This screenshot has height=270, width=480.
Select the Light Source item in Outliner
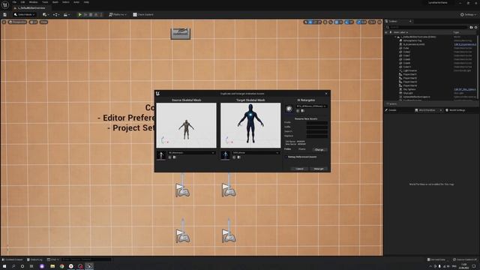tap(410, 70)
